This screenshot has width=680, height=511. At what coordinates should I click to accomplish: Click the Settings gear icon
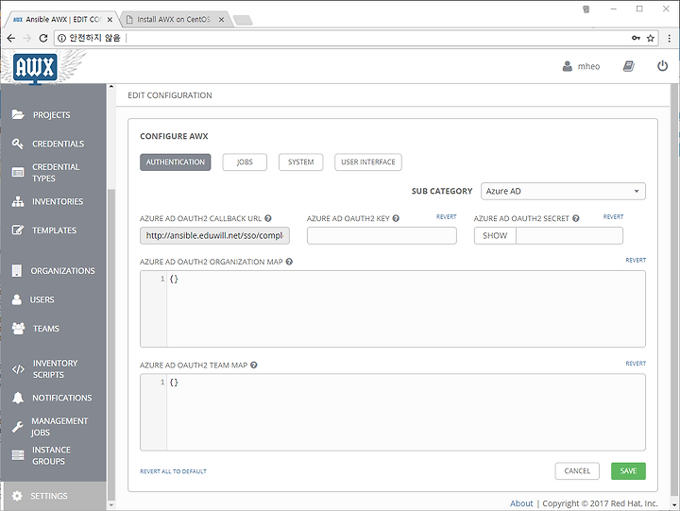[x=17, y=496]
